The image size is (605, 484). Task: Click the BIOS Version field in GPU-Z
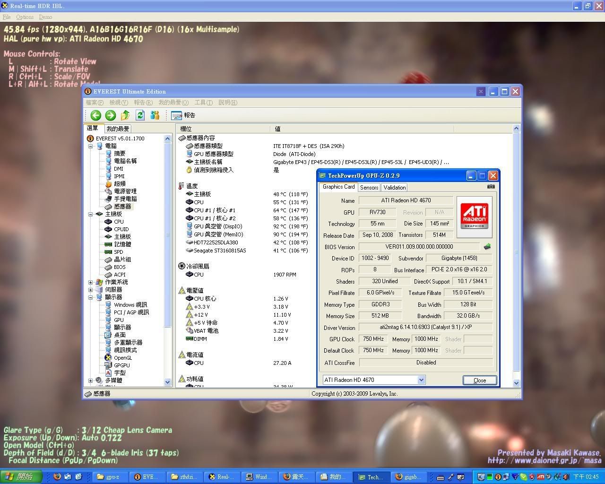tap(419, 247)
